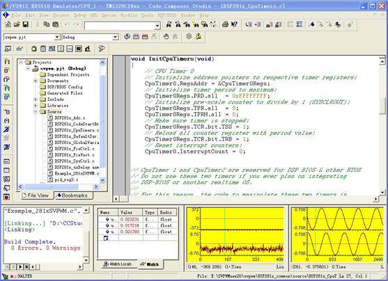The height and width of the screenshot is (281, 388).
Task: Click the code editor vertical scrollbar thumb
Action: pos(382,106)
